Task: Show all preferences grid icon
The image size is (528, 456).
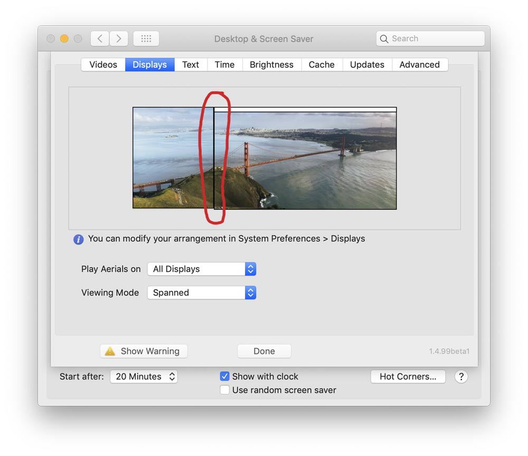Action: coord(146,39)
